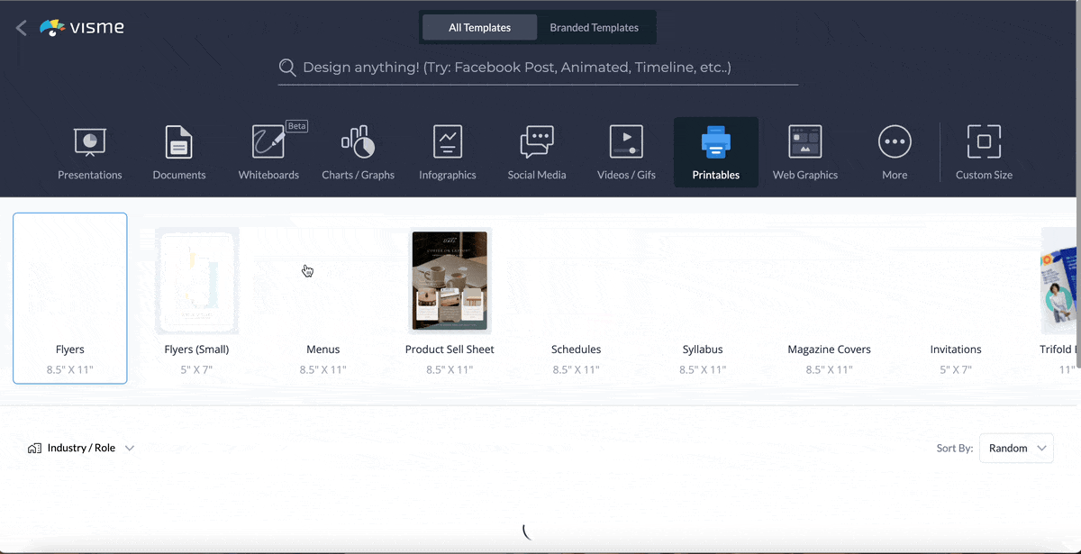
Task: Click the Design anything search field
Action: (x=538, y=68)
